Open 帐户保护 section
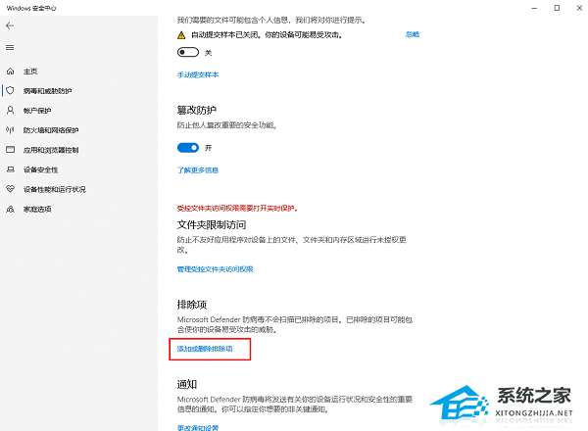The height and width of the screenshot is (431, 588). [x=37, y=111]
